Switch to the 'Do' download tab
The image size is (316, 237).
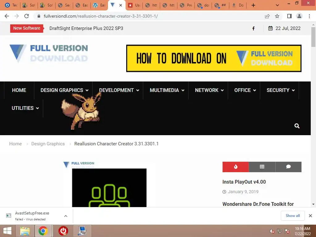238,5
